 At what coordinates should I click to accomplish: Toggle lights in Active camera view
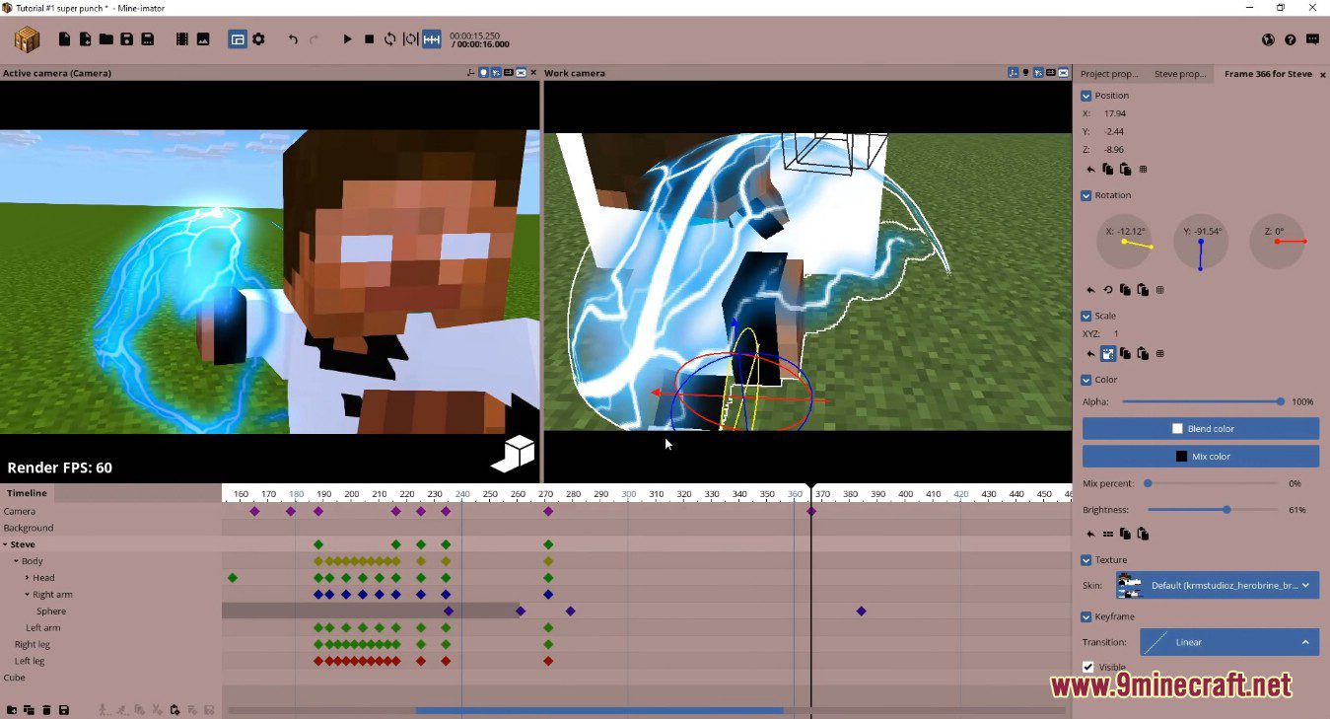(x=483, y=73)
